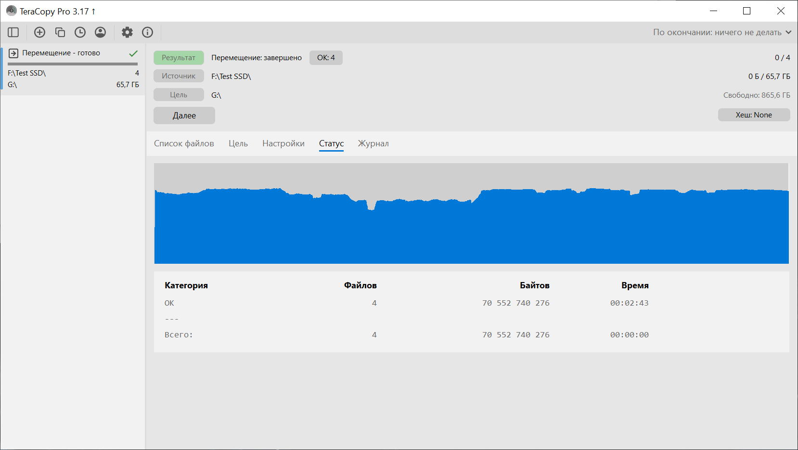Viewport: 798px width, 450px height.
Task: Click the Время column header
Action: (635, 285)
